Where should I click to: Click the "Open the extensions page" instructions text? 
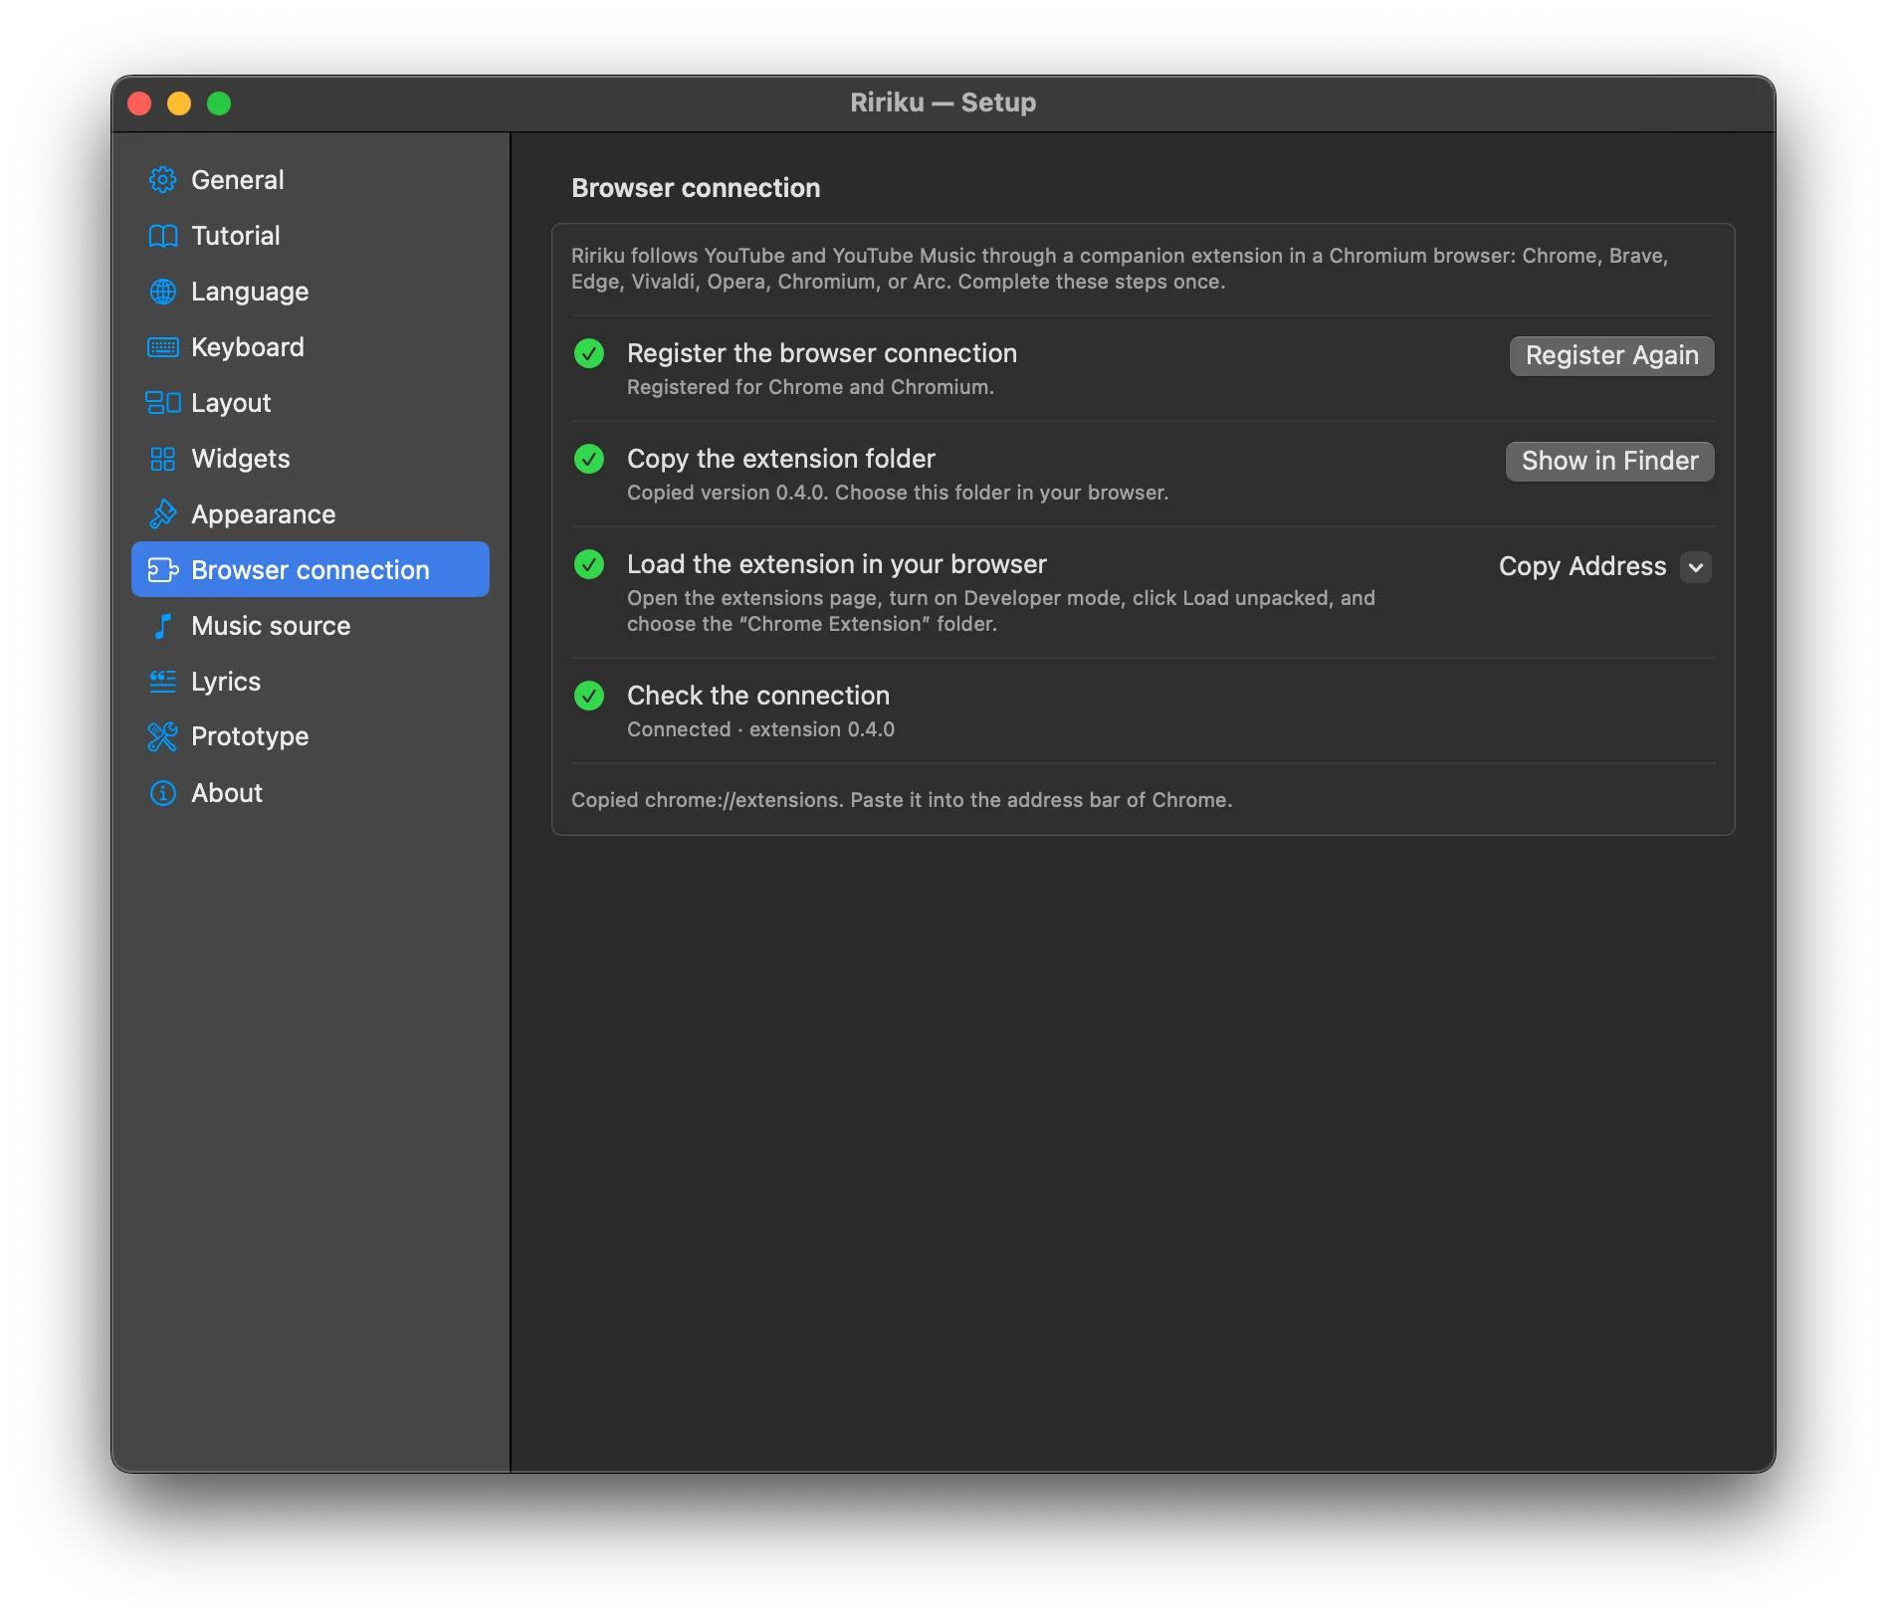1001,611
